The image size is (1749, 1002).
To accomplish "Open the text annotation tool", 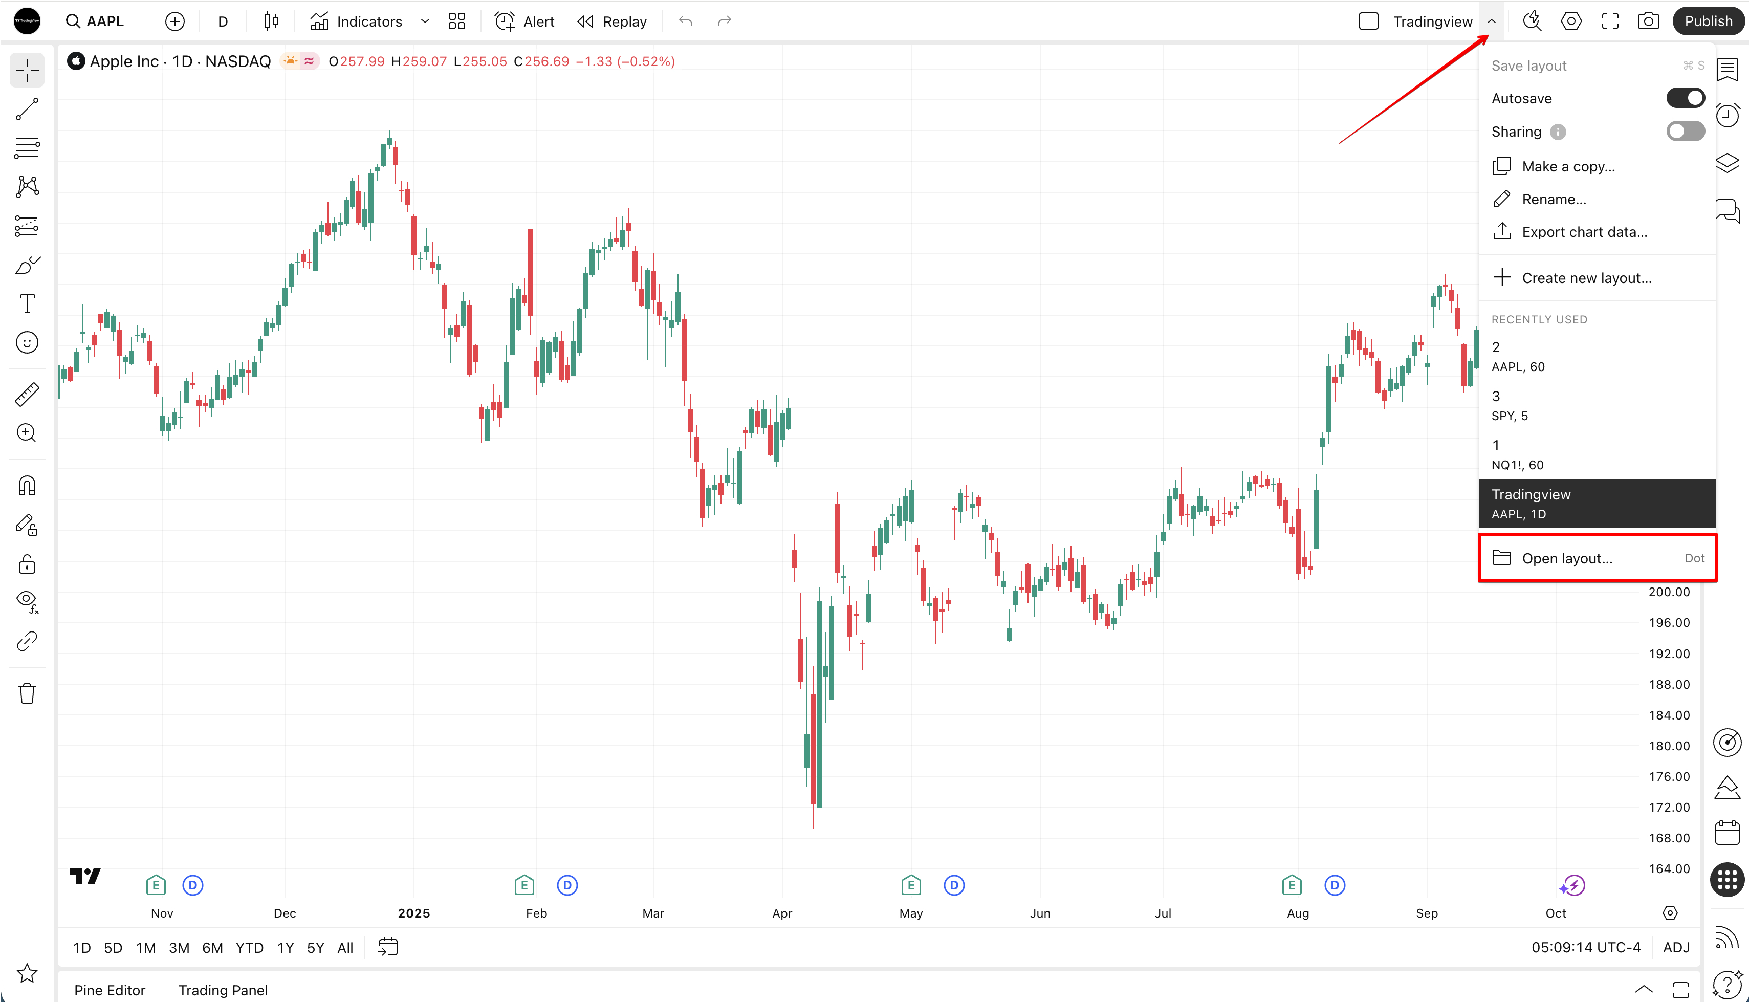I will click(28, 303).
